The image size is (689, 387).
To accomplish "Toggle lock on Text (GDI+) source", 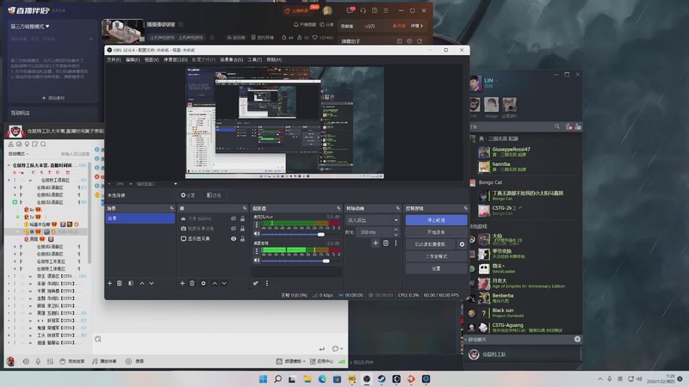I will click(242, 218).
